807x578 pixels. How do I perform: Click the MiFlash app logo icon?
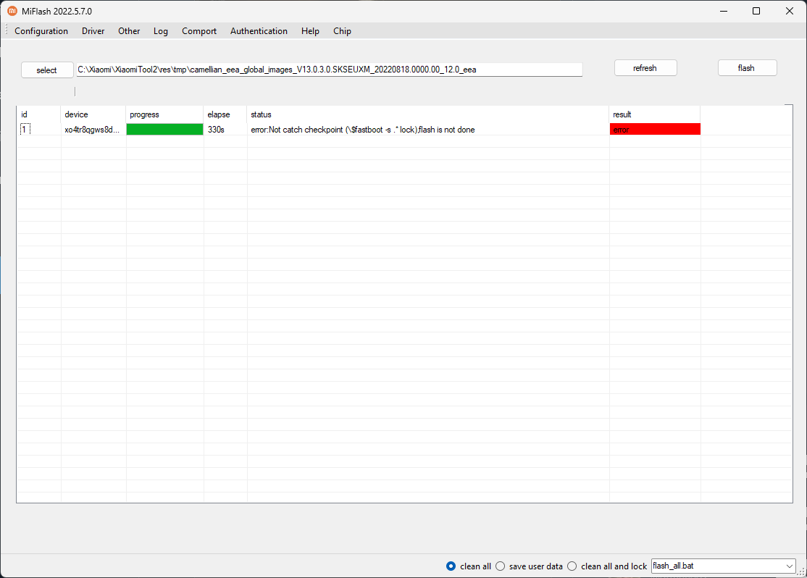pos(12,11)
